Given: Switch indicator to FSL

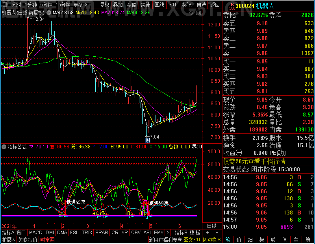Looking at the screenshot, I should tap(74, 233).
